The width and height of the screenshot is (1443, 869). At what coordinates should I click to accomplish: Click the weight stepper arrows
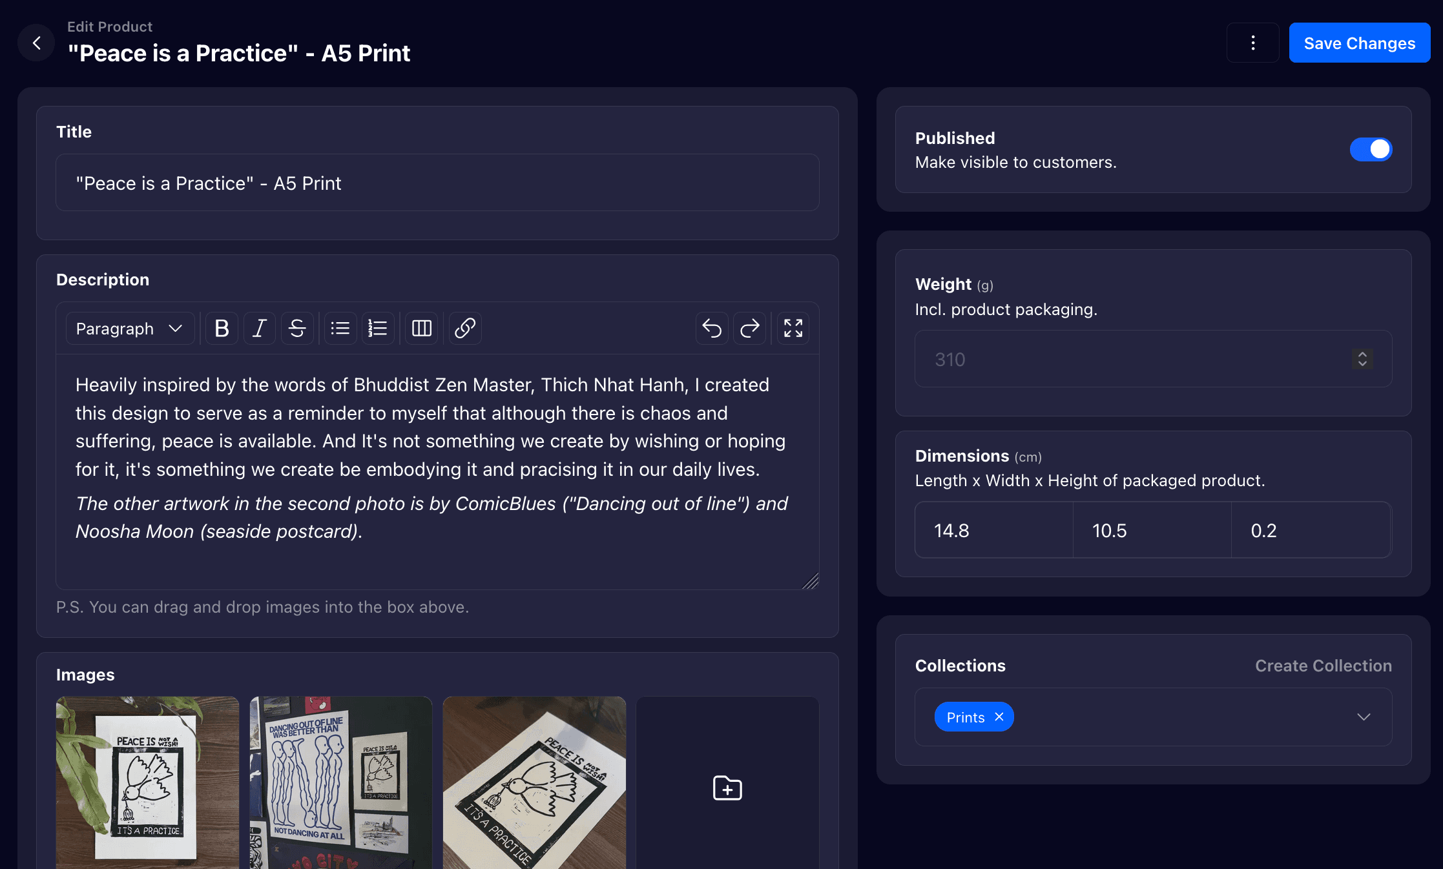coord(1362,359)
